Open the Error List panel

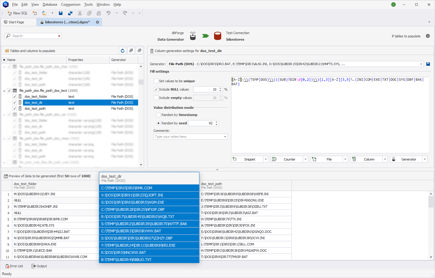[x=14, y=266]
